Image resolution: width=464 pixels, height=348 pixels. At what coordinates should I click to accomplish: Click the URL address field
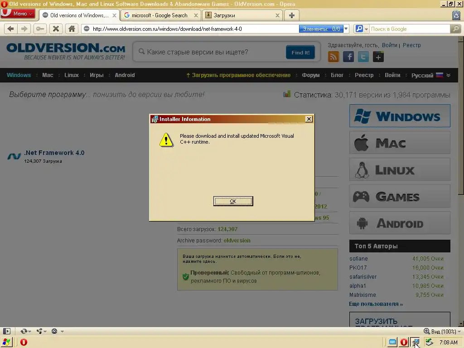point(195,29)
